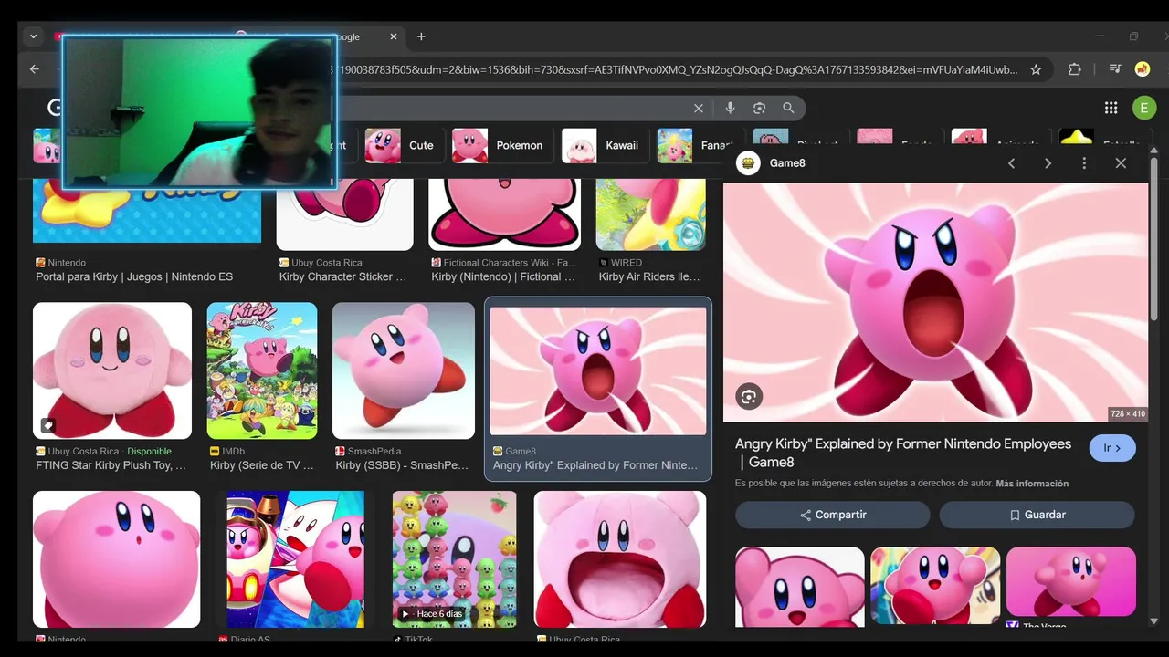The image size is (1169, 657).
Task: Open the Portal para Kirby Nintendo ES link
Action: coord(134,276)
